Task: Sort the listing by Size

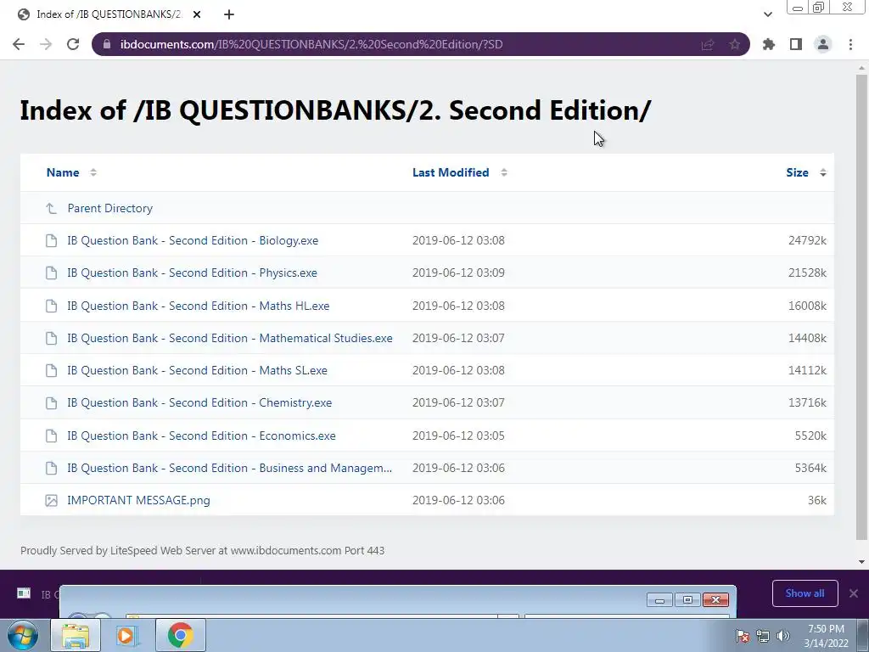Action: [797, 172]
